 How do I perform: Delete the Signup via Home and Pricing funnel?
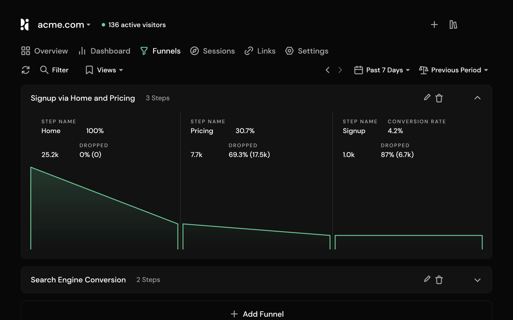(439, 98)
